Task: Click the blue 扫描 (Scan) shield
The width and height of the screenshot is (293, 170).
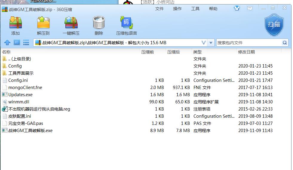Action: point(274,24)
